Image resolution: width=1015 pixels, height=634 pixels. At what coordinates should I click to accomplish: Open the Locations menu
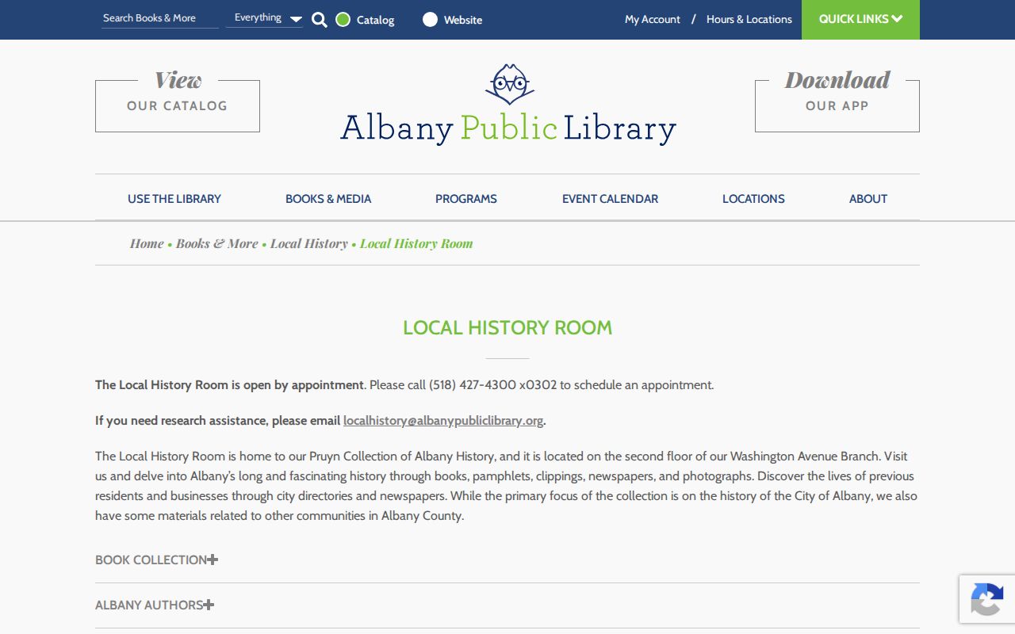click(753, 199)
